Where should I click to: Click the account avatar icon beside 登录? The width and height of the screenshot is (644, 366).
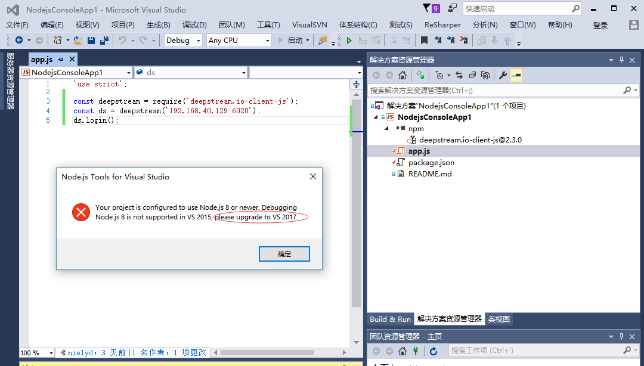634,25
